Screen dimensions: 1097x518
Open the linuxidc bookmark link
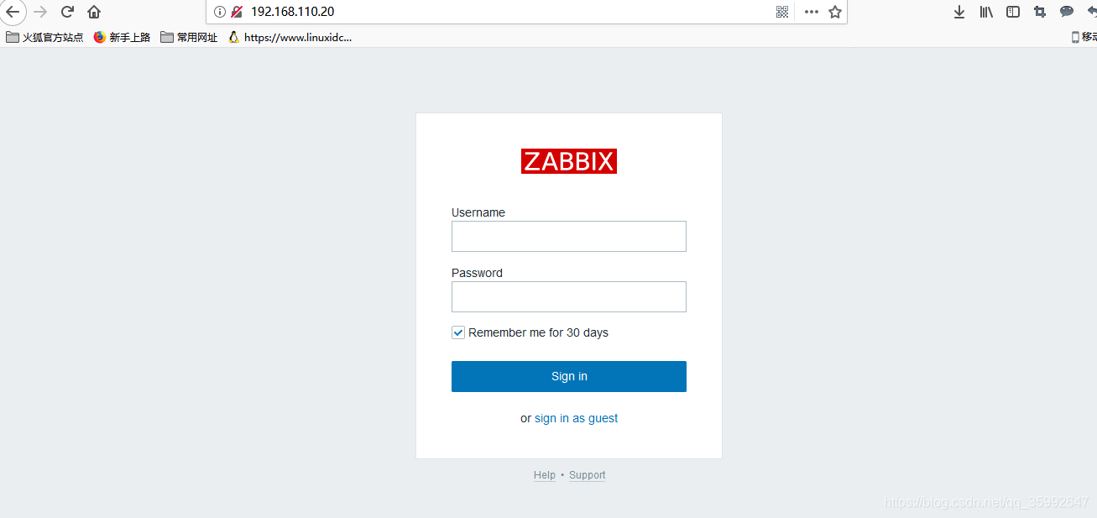point(290,37)
